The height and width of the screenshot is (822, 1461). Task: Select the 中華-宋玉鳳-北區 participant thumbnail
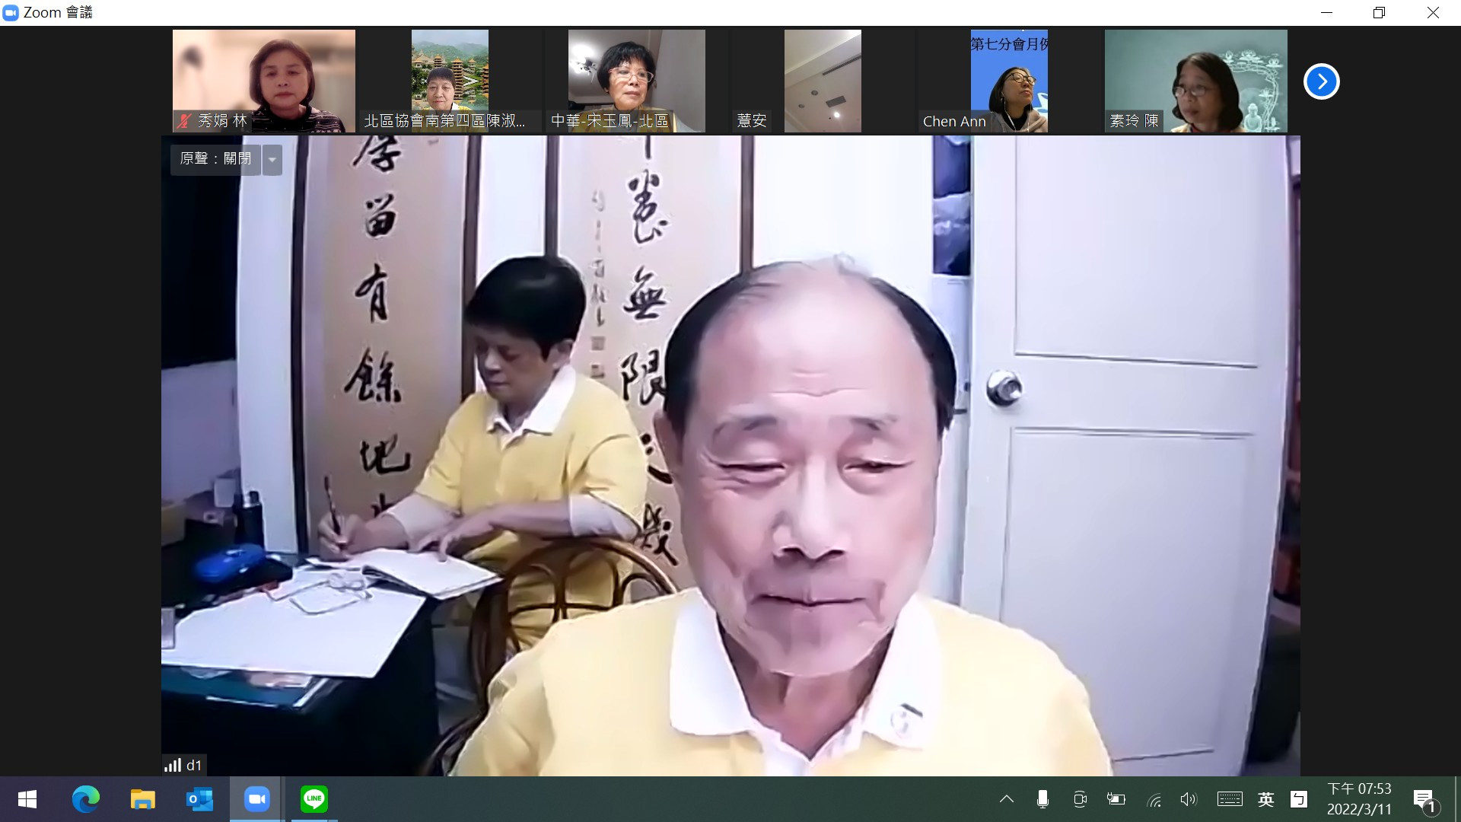636,80
